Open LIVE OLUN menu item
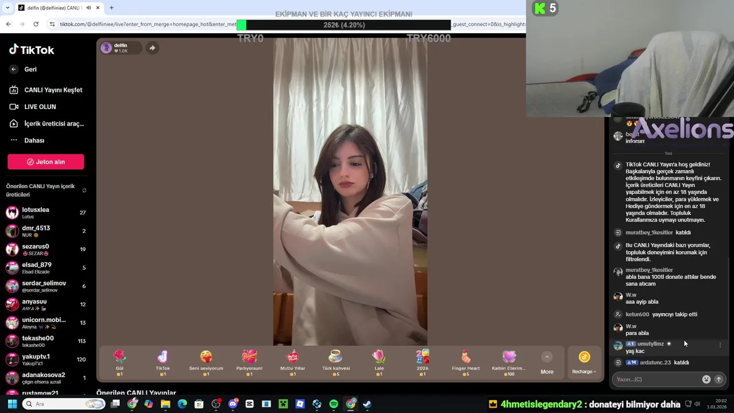Image resolution: width=734 pixels, height=413 pixels. point(33,107)
